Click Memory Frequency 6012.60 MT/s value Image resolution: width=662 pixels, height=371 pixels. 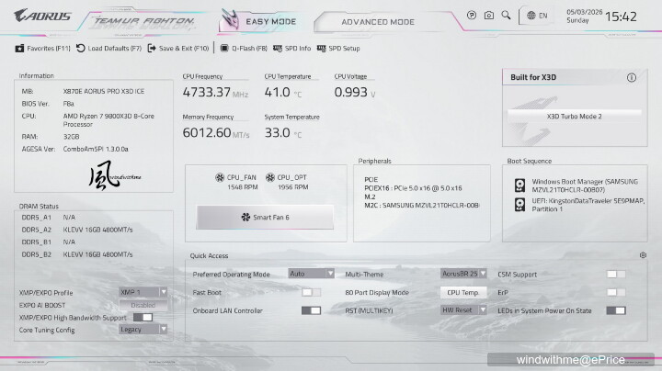[216, 132]
